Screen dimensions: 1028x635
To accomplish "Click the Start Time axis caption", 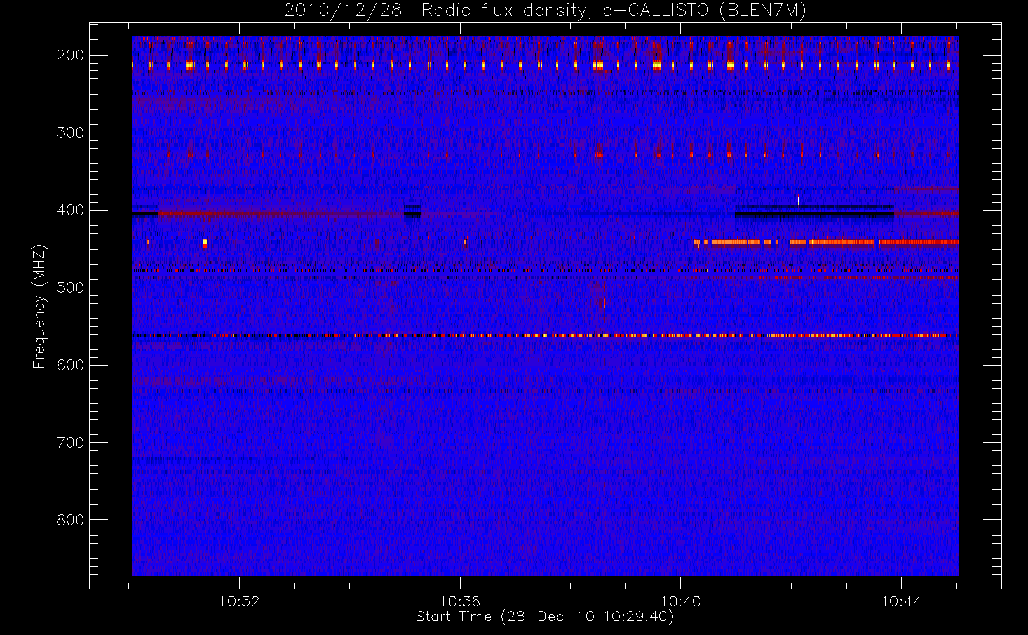I will [x=544, y=617].
